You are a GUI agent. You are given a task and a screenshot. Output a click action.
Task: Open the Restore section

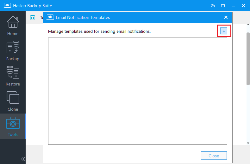[13, 76]
